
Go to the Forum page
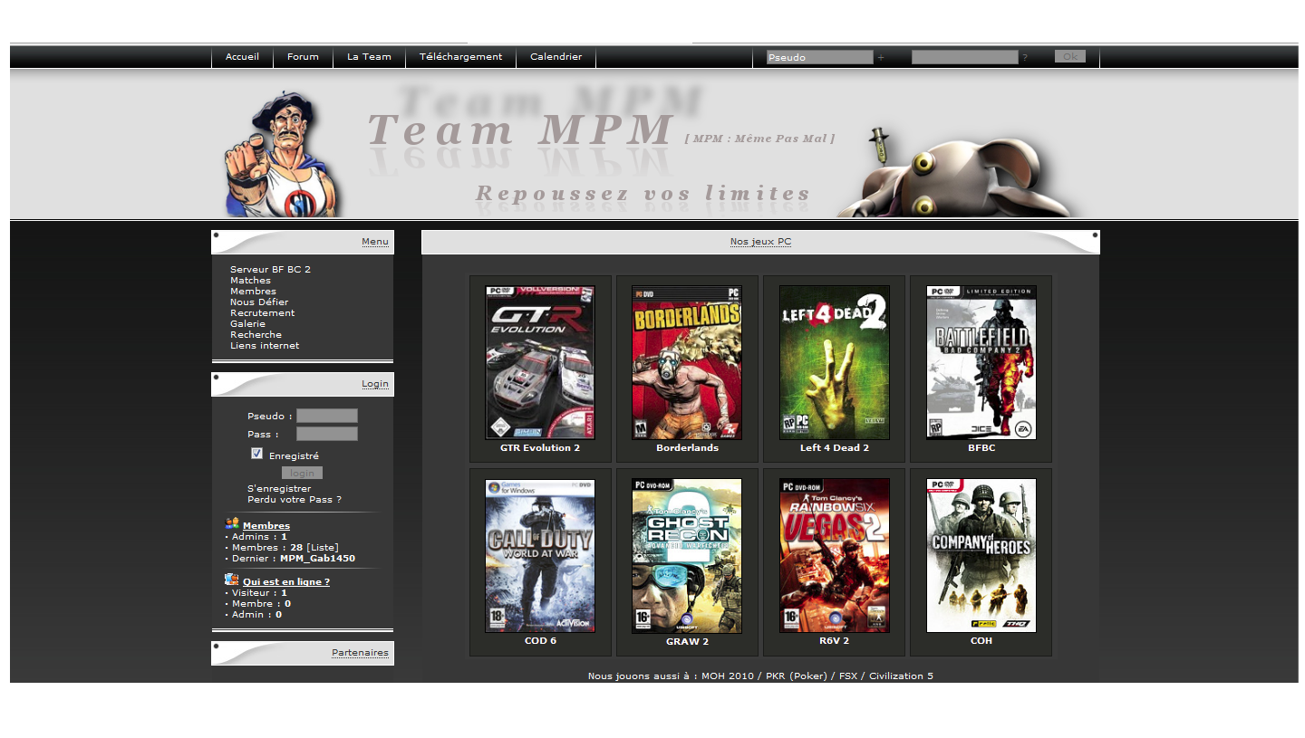coord(303,57)
